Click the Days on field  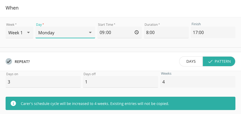click(43, 82)
